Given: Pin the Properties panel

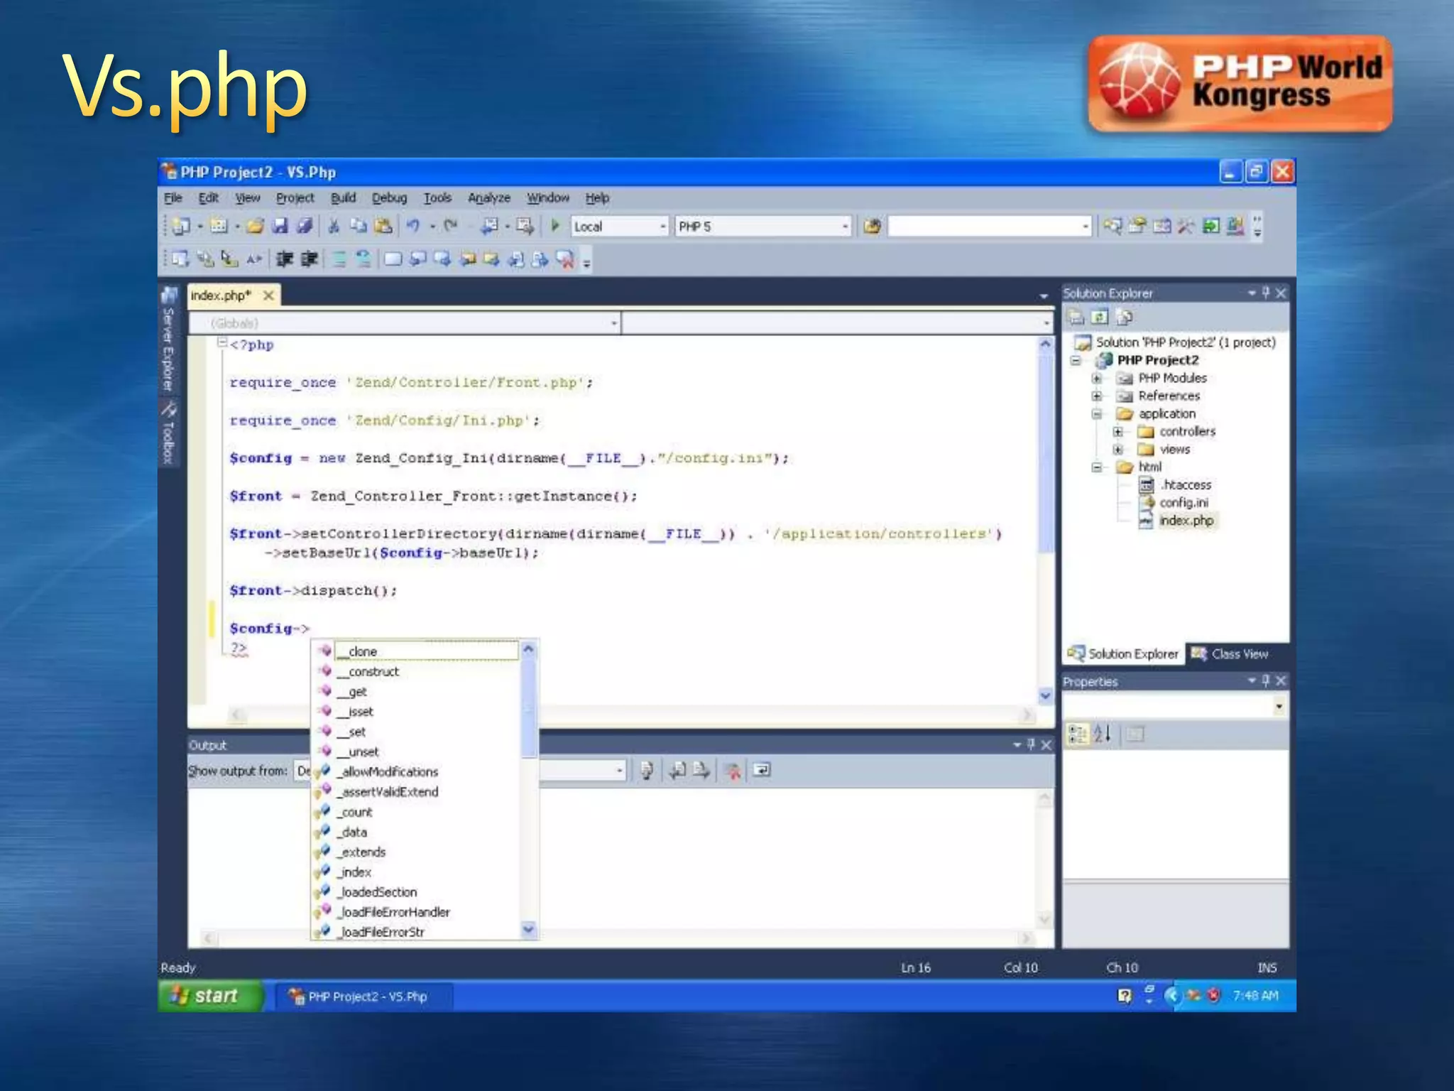Looking at the screenshot, I should [1266, 680].
